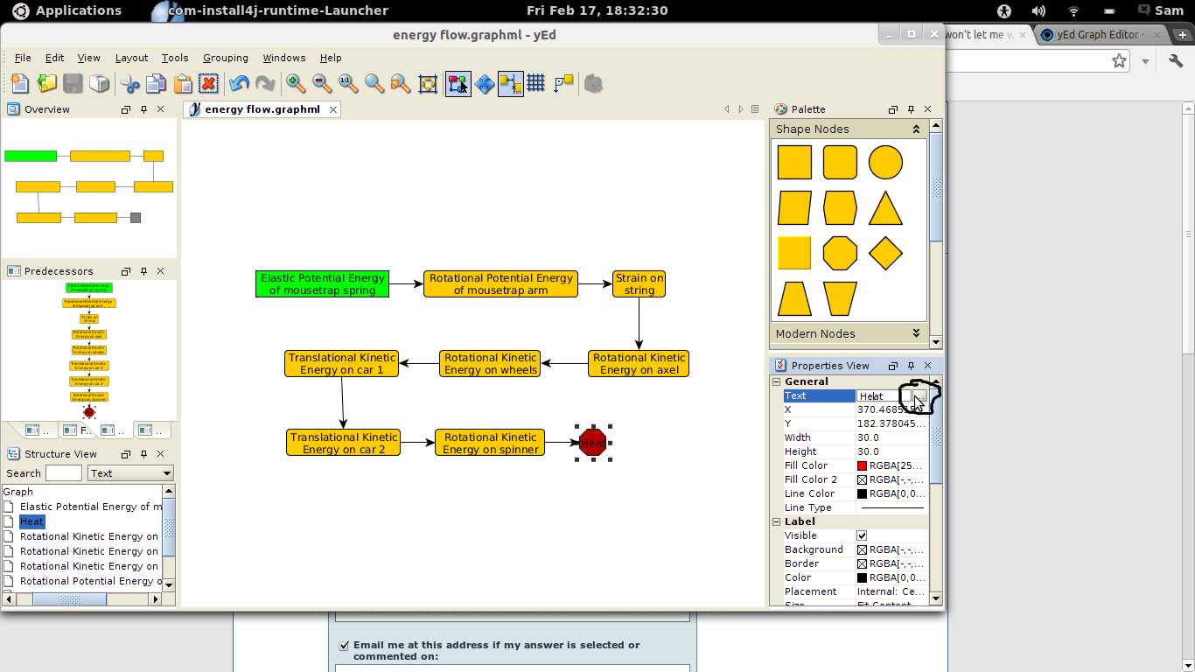Click the Search field in Structure View
The image size is (1195, 672).
64,473
